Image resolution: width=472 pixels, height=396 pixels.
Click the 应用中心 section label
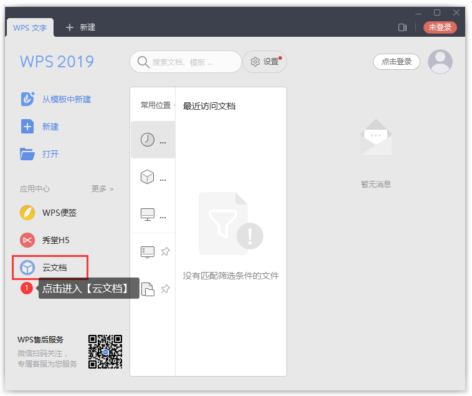(x=35, y=189)
